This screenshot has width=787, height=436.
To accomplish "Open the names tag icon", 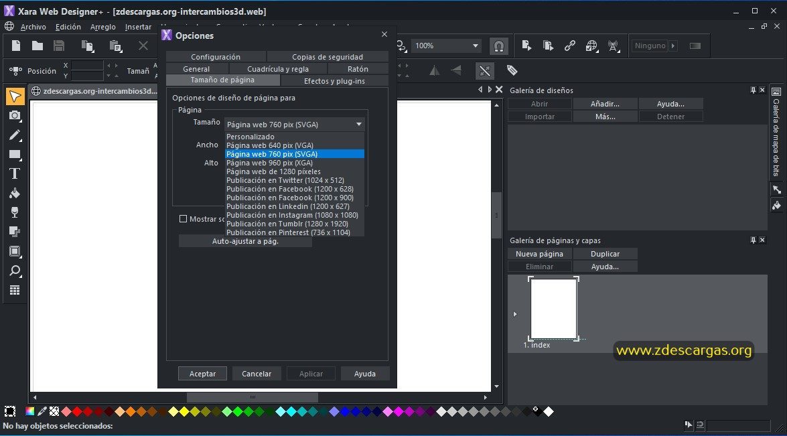I will 512,70.
